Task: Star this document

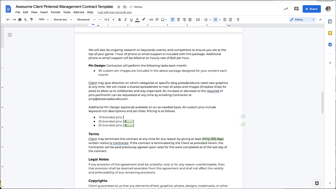Action: [119, 7]
